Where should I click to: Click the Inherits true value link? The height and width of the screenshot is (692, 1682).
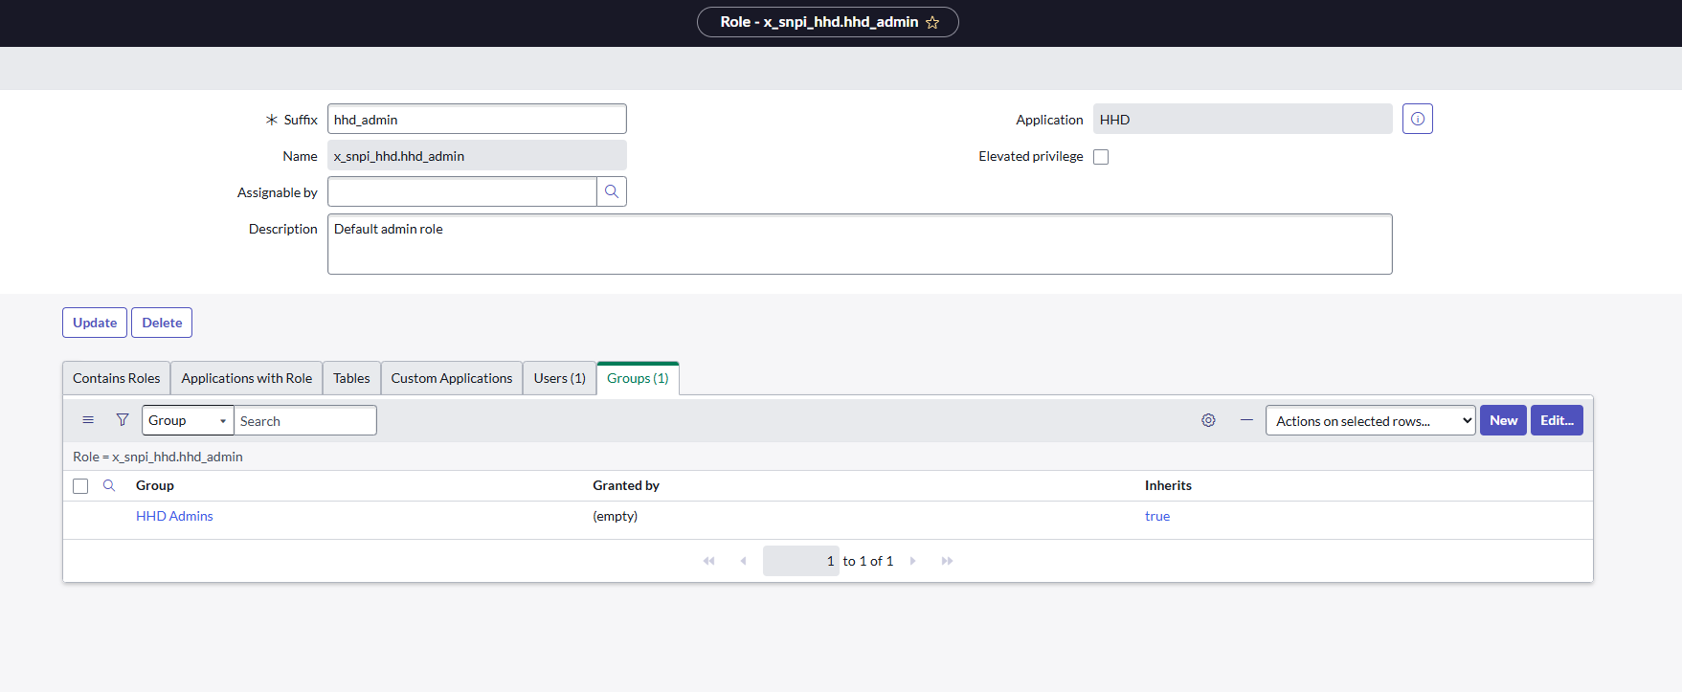pyautogui.click(x=1157, y=516)
